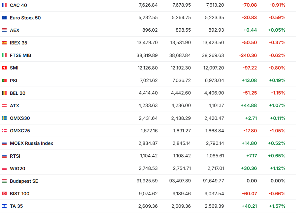The height and width of the screenshot is (214, 296).
Task: Click the Italian flag icon beside FTSE MIB
Action: [4, 55]
